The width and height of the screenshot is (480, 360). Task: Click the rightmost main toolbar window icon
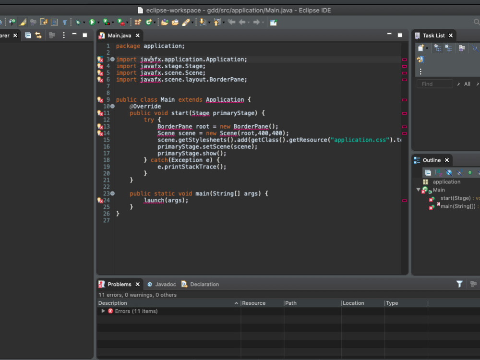click(274, 23)
